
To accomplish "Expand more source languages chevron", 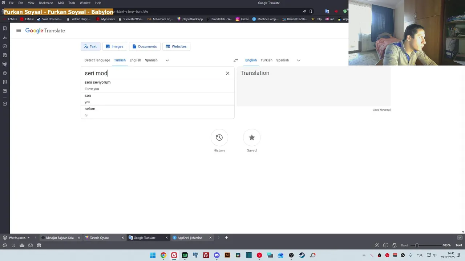I will pos(167,60).
